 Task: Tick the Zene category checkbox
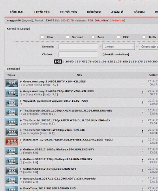point(93,37)
